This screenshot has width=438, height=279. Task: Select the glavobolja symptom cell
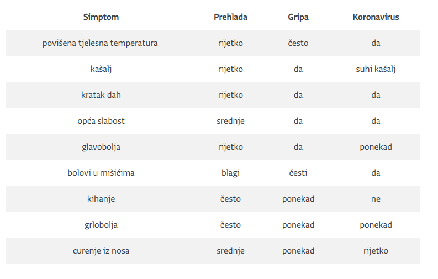[101, 147]
